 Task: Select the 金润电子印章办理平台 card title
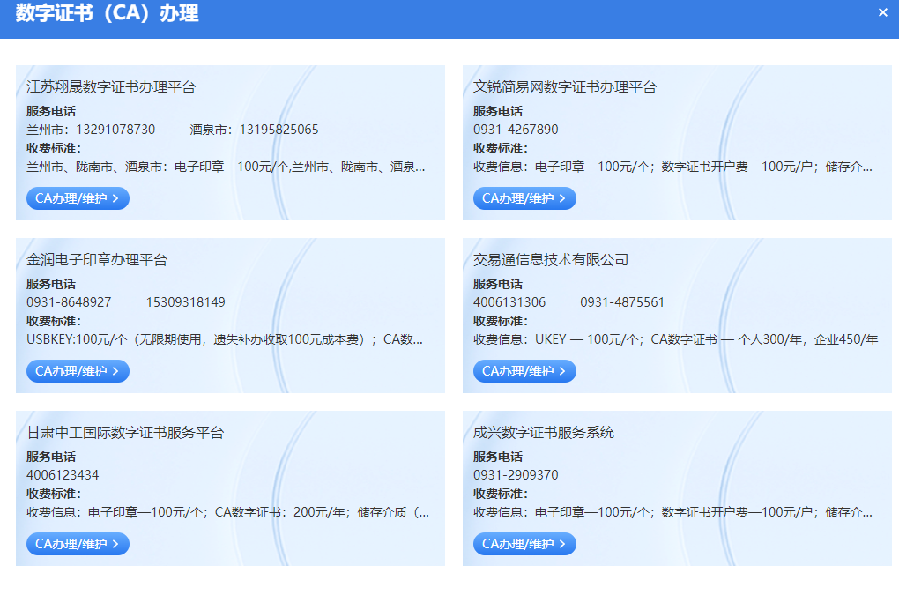(x=97, y=260)
